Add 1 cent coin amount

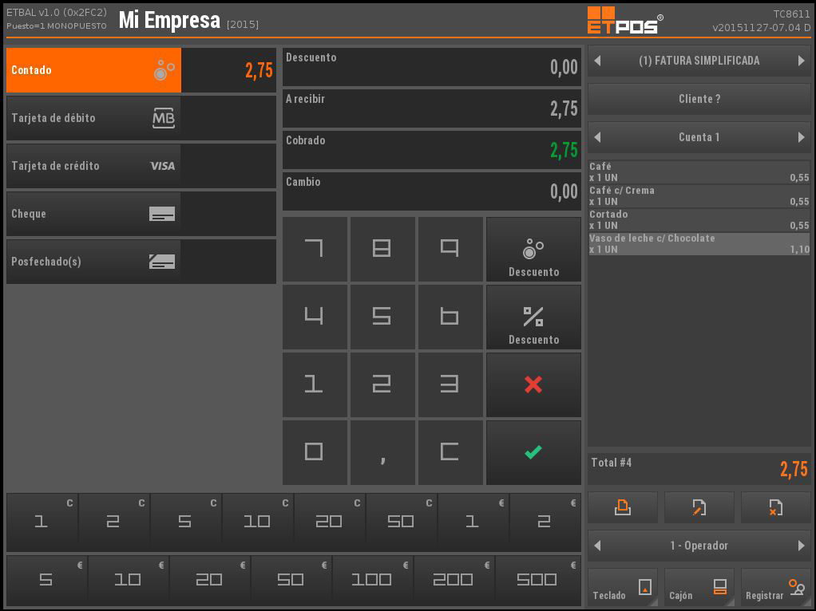[42, 522]
